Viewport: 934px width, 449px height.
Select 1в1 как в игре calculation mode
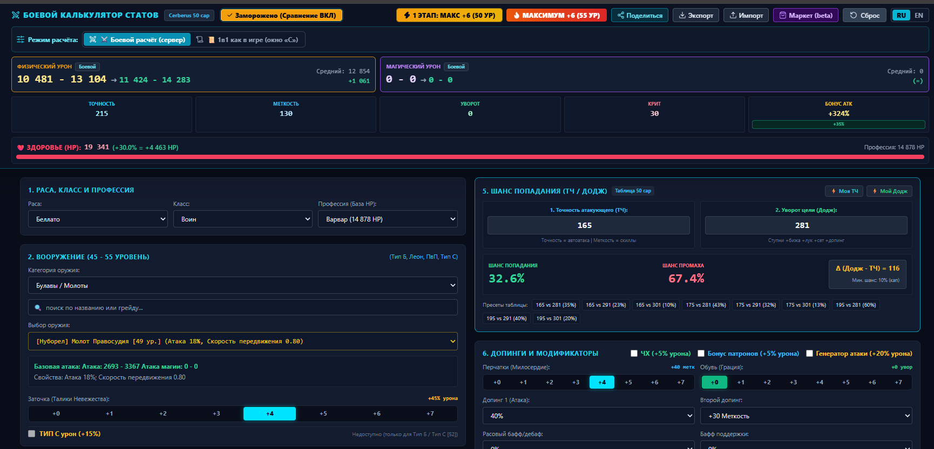pos(248,39)
